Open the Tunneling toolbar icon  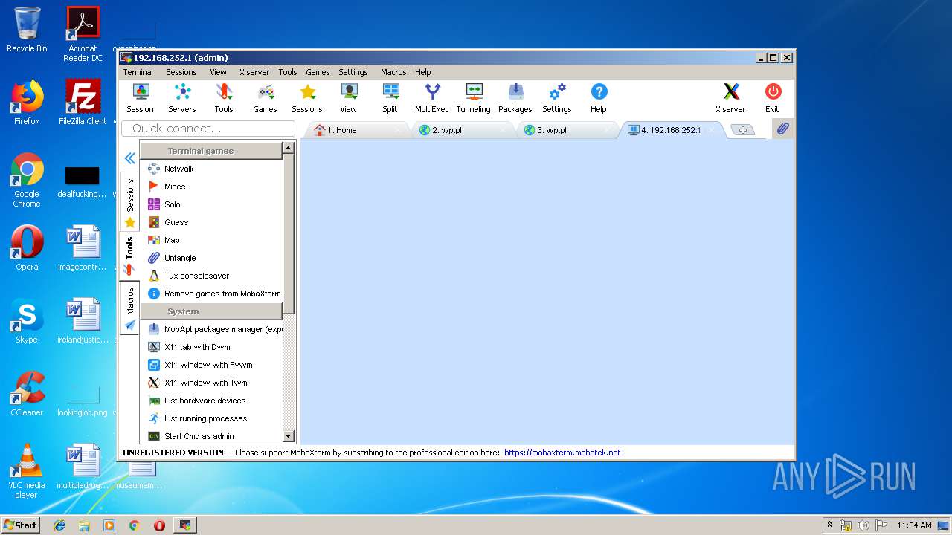tap(474, 98)
